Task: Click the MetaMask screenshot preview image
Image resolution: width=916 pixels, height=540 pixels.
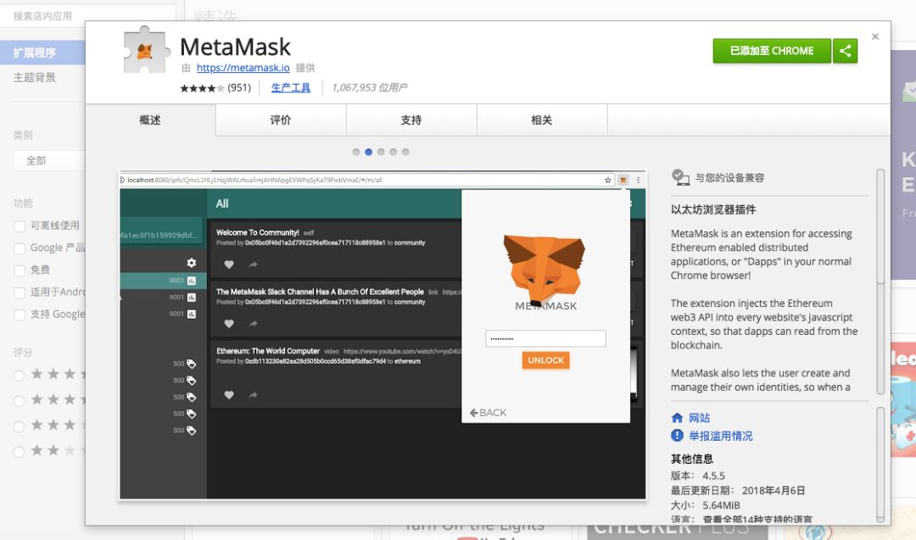Action: click(383, 335)
